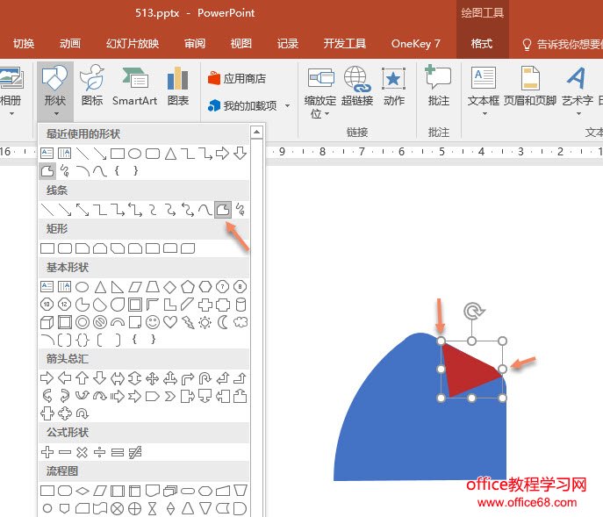This screenshot has width=603, height=517.
Task: Click 页眉和页脚 header and footer button
Action: point(529,86)
